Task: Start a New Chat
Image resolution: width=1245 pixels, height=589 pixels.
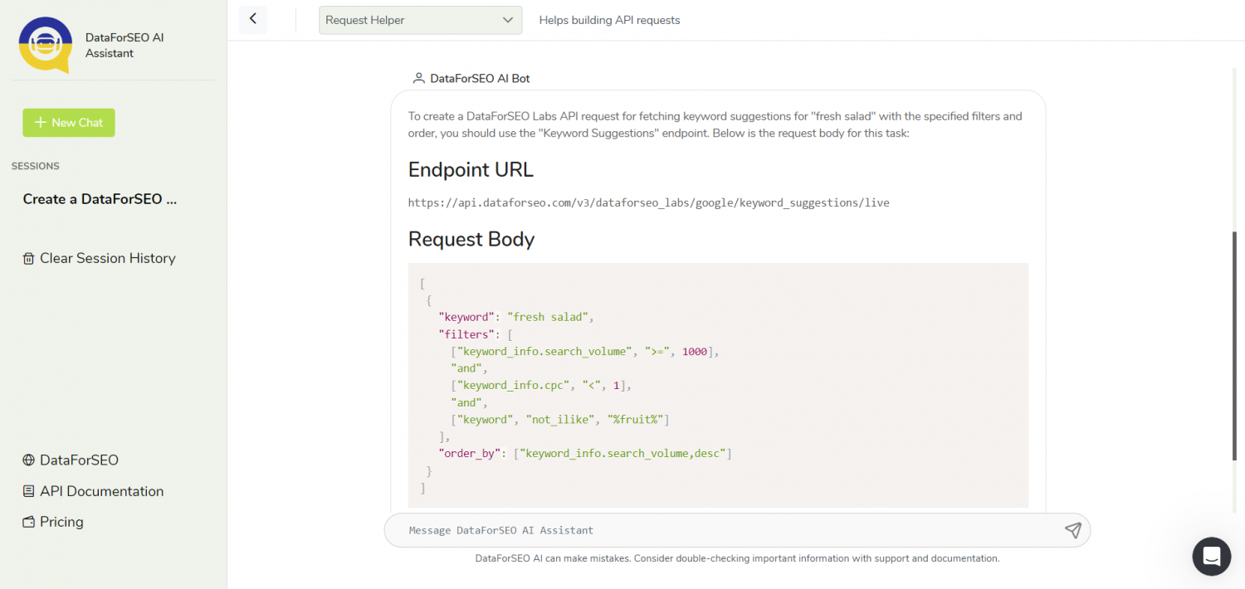Action: [x=69, y=123]
